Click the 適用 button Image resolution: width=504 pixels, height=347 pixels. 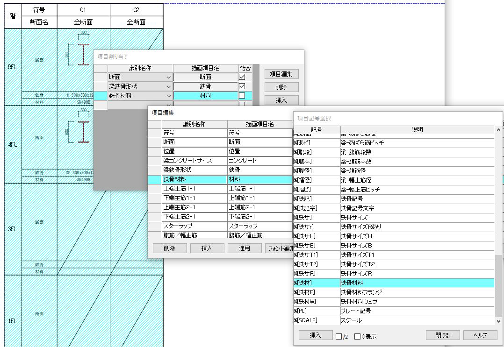[x=244, y=248]
